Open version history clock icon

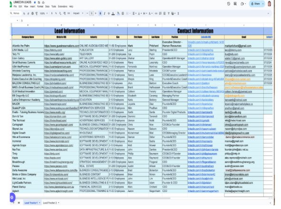229,4
